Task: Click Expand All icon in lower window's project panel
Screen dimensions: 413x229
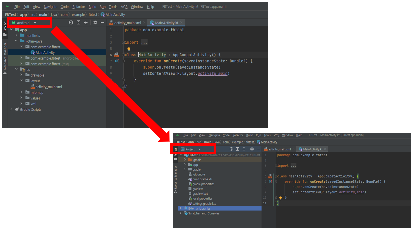Action: pos(238,149)
